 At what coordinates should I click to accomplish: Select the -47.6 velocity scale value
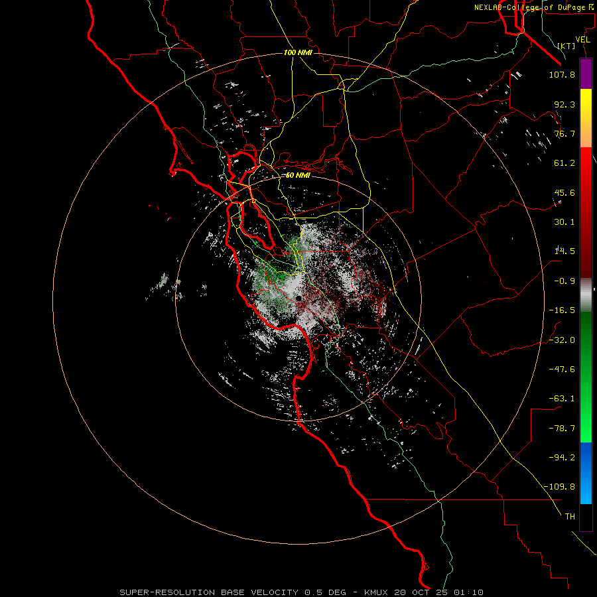562,369
